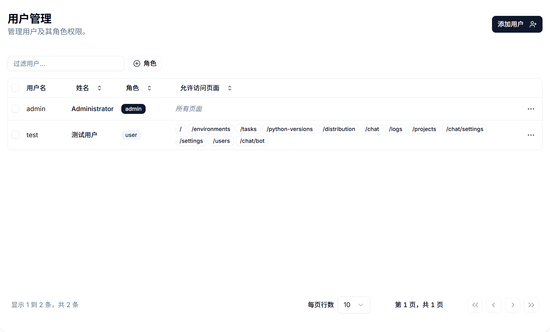This screenshot has width=550, height=332.
Task: Jump to first page with double-left-arrow icon
Action: click(475, 305)
